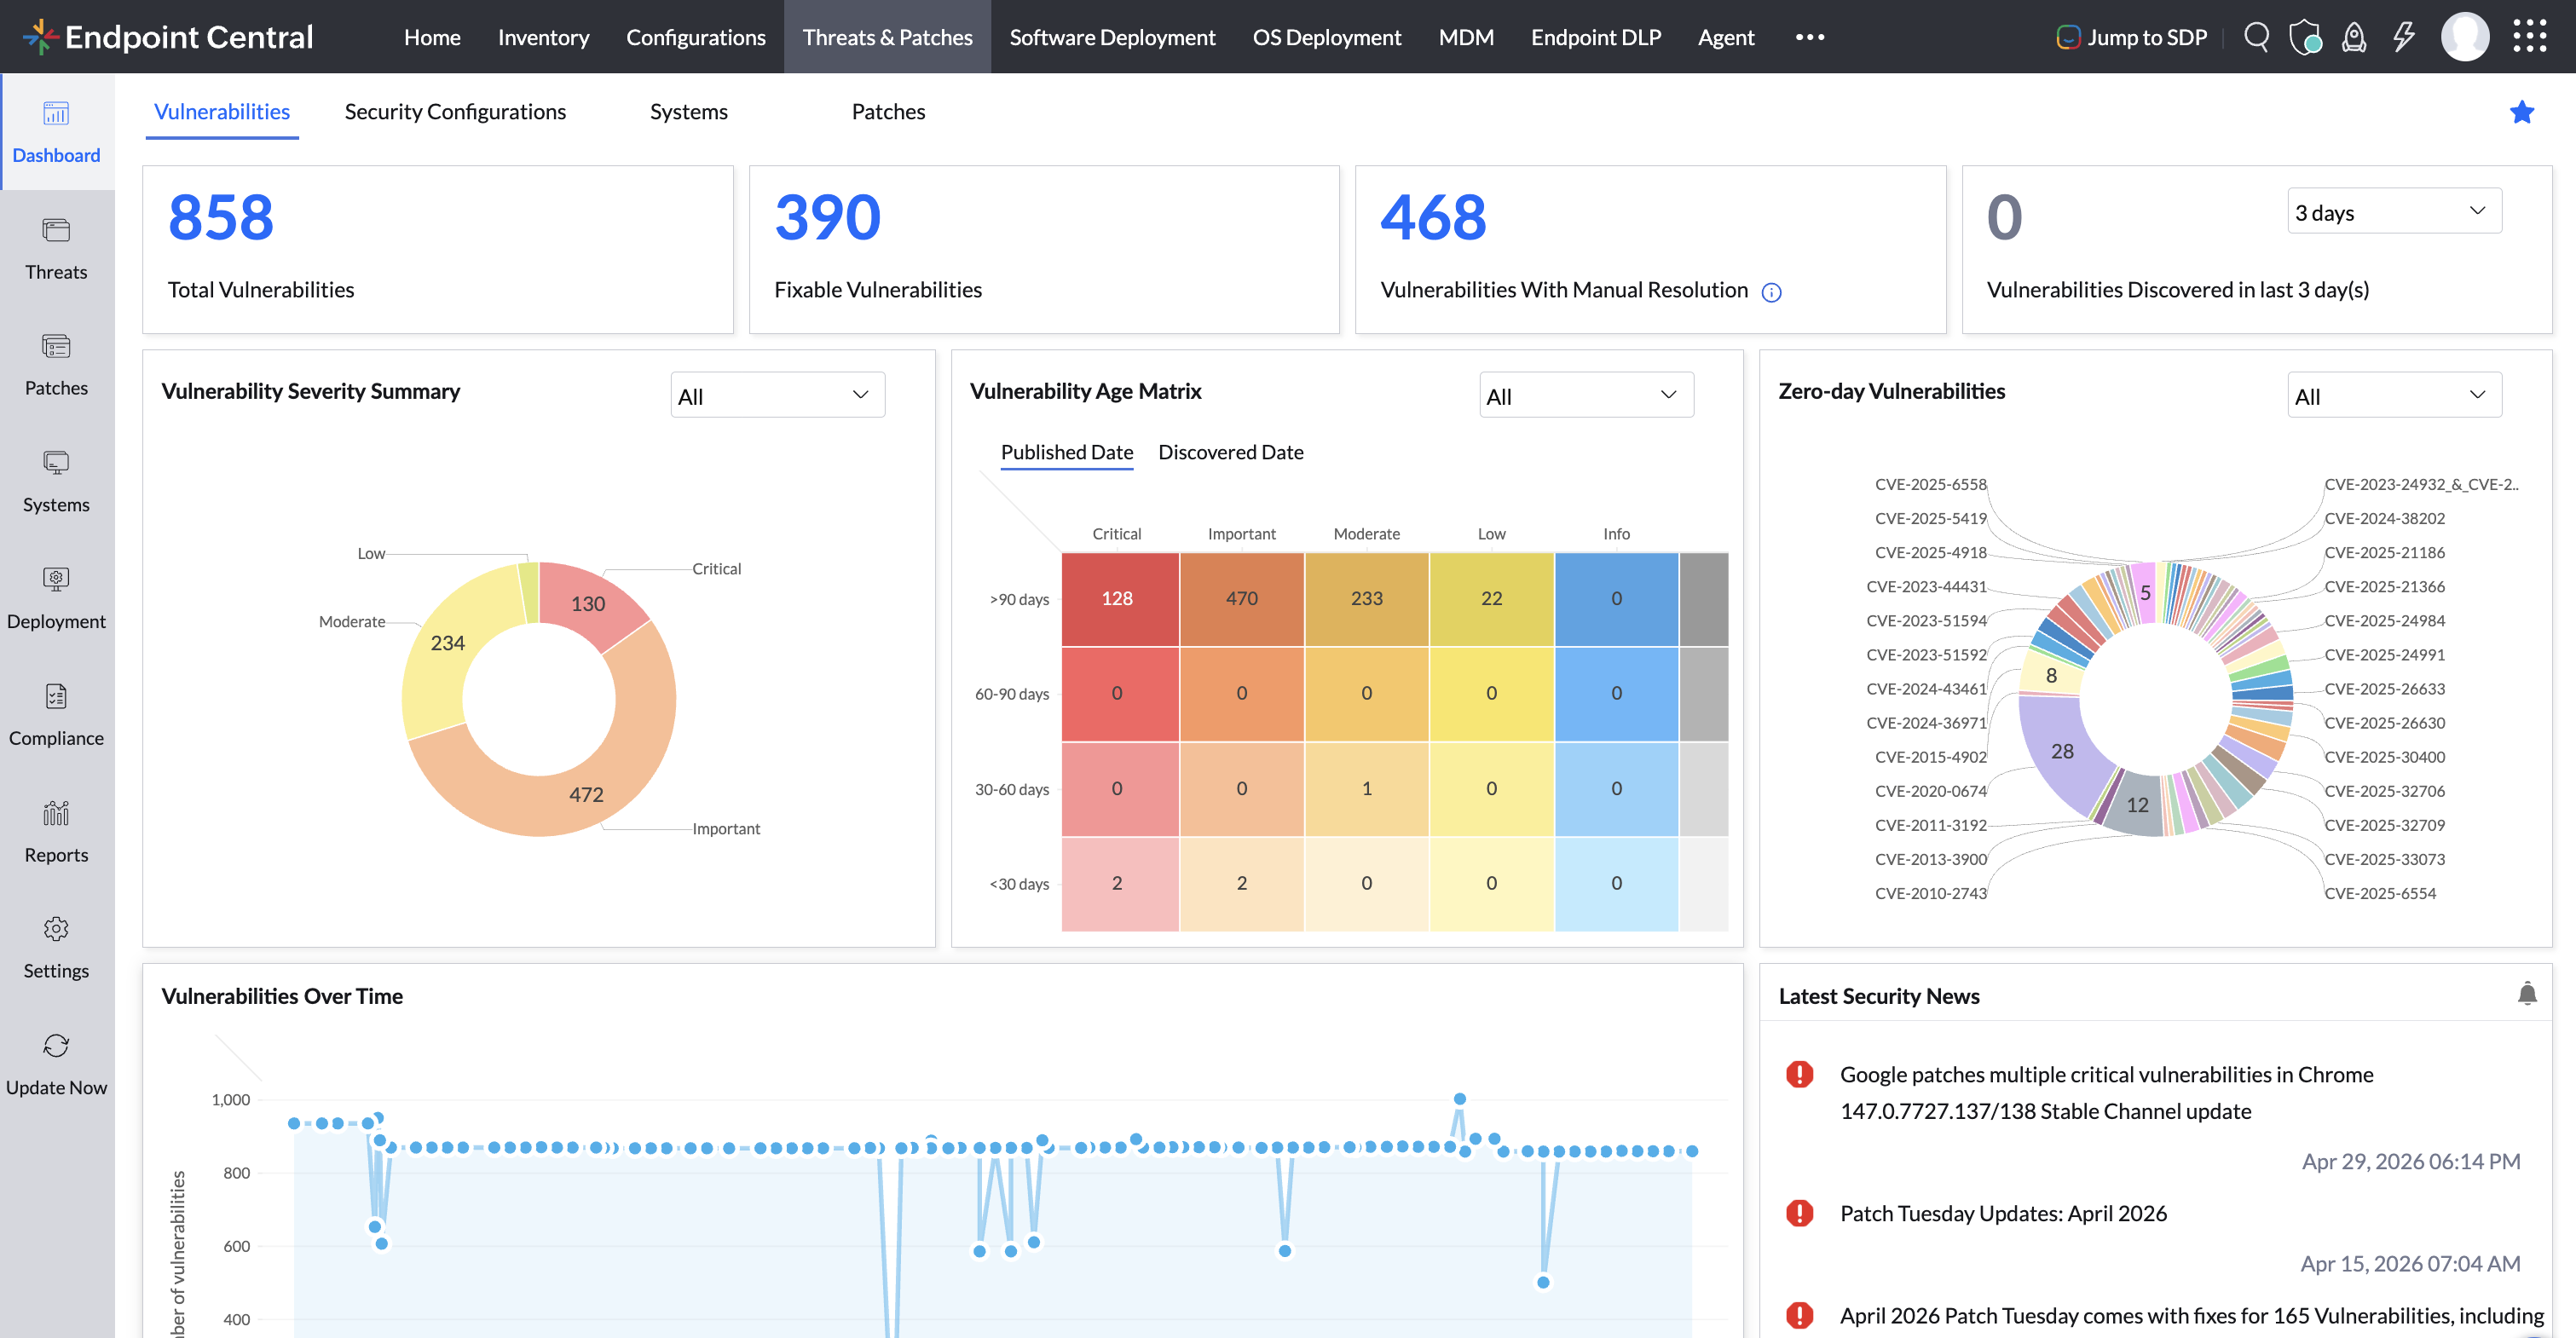
Task: Click the Important 472 donut segment
Action: click(586, 794)
